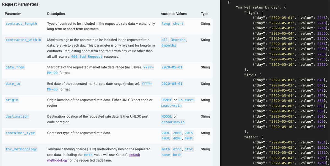
Task: Click the 'long' accepted value
Action: pos(166,24)
